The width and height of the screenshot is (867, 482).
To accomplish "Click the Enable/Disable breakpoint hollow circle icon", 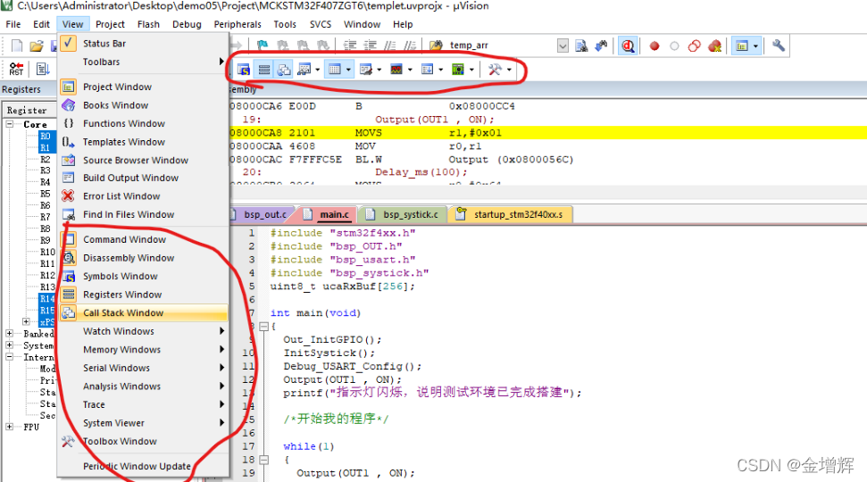I will pyautogui.click(x=674, y=46).
